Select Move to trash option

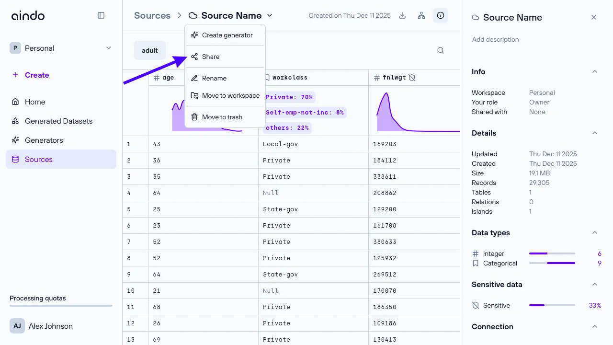222,117
